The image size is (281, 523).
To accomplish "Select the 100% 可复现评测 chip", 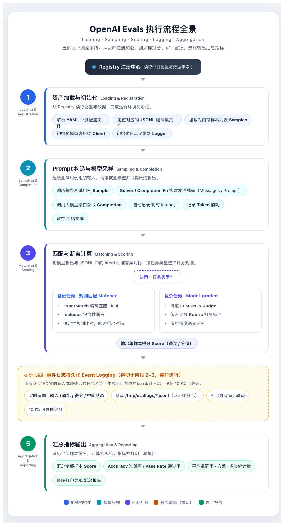I will coord(46,409).
